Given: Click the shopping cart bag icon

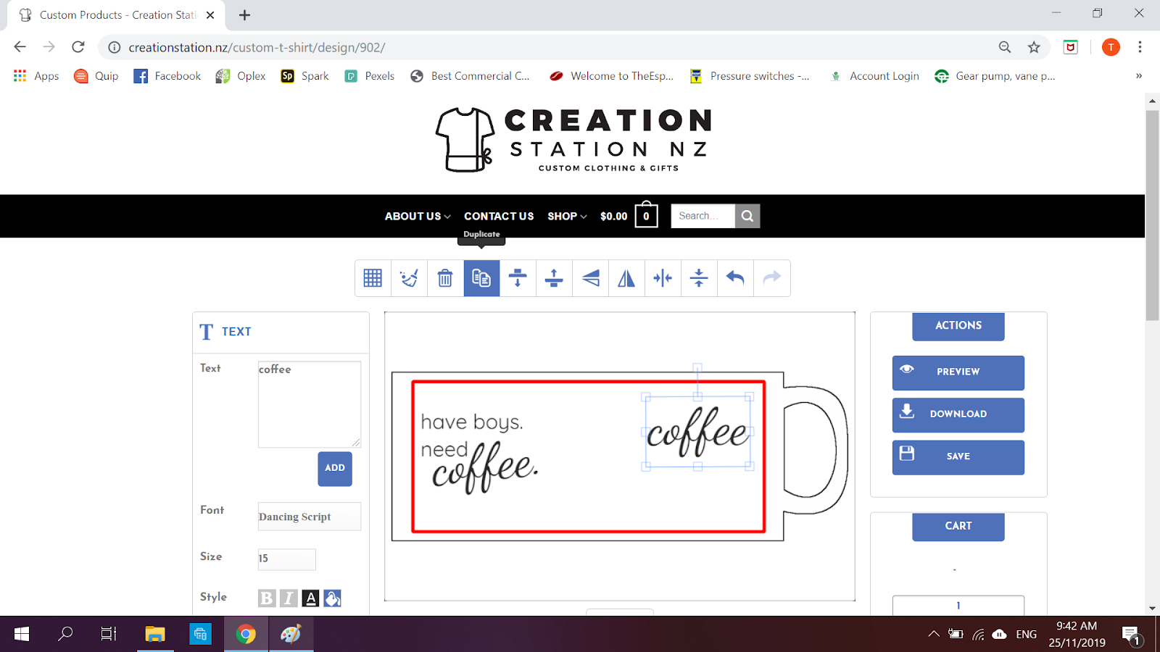Looking at the screenshot, I should click(x=646, y=214).
